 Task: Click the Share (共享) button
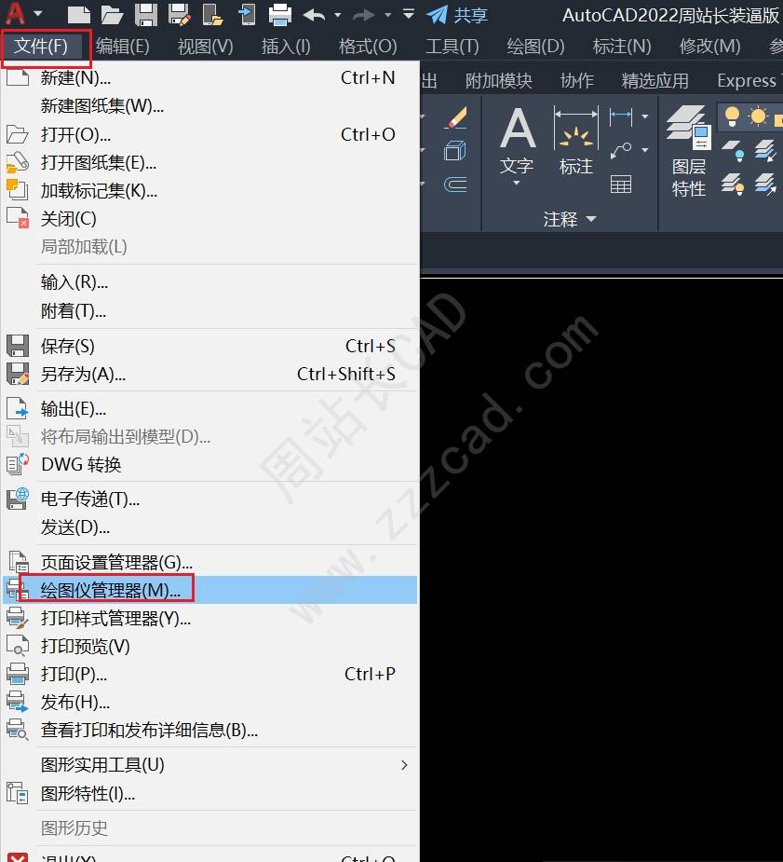click(457, 15)
